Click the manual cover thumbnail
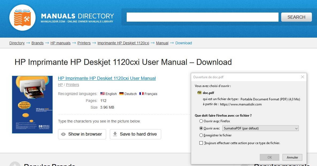This screenshot has width=317, height=166. (32, 105)
